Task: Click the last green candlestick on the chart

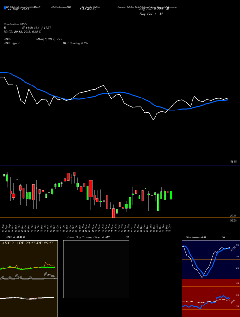Action: tap(171, 195)
